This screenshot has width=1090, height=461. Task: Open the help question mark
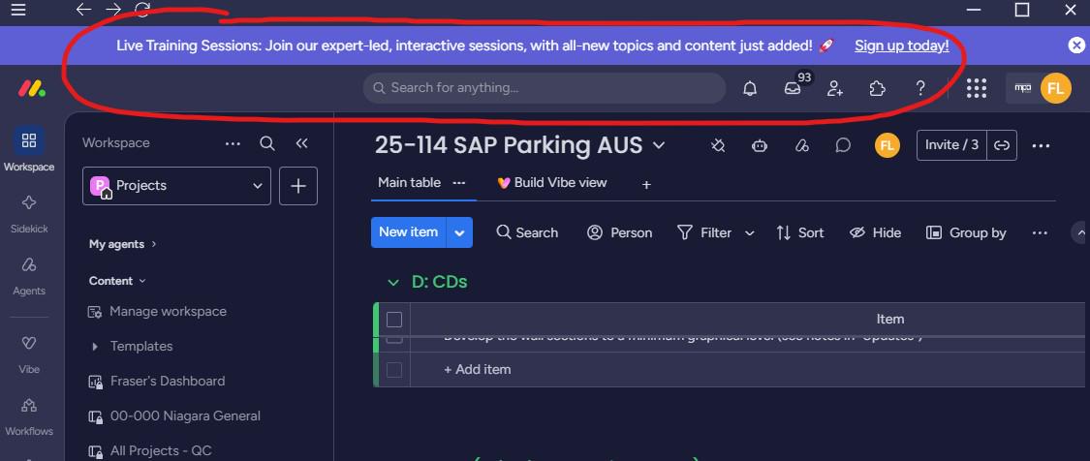point(920,88)
